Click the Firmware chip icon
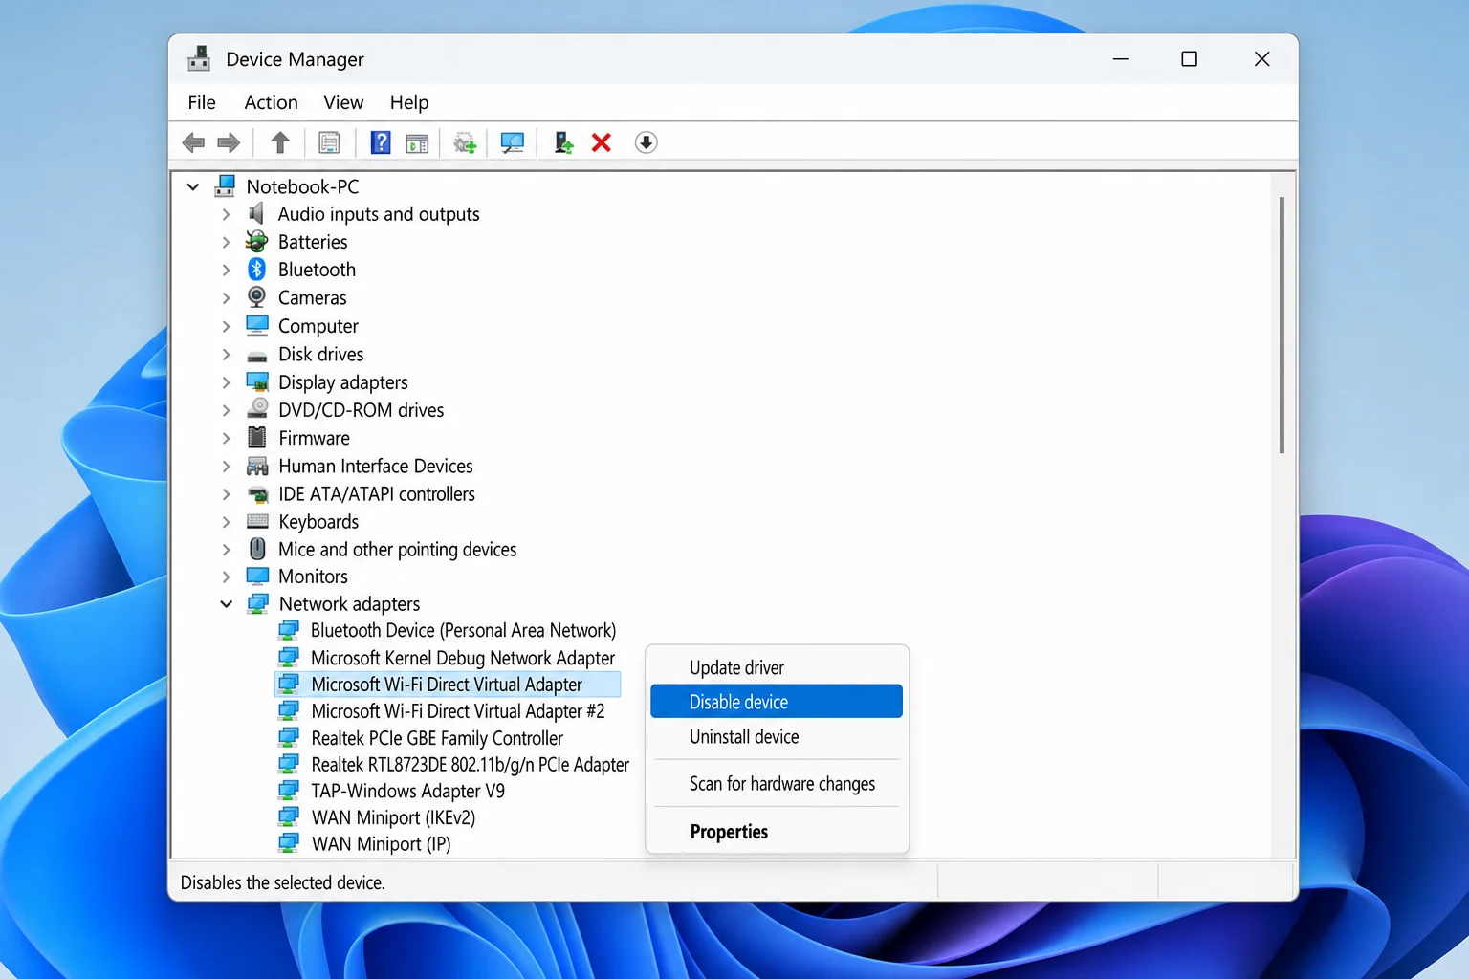This screenshot has height=979, width=1469. pyautogui.click(x=256, y=438)
